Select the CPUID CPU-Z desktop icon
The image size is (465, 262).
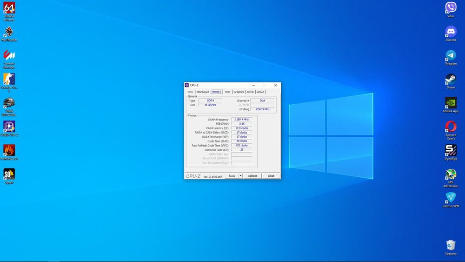(x=9, y=128)
